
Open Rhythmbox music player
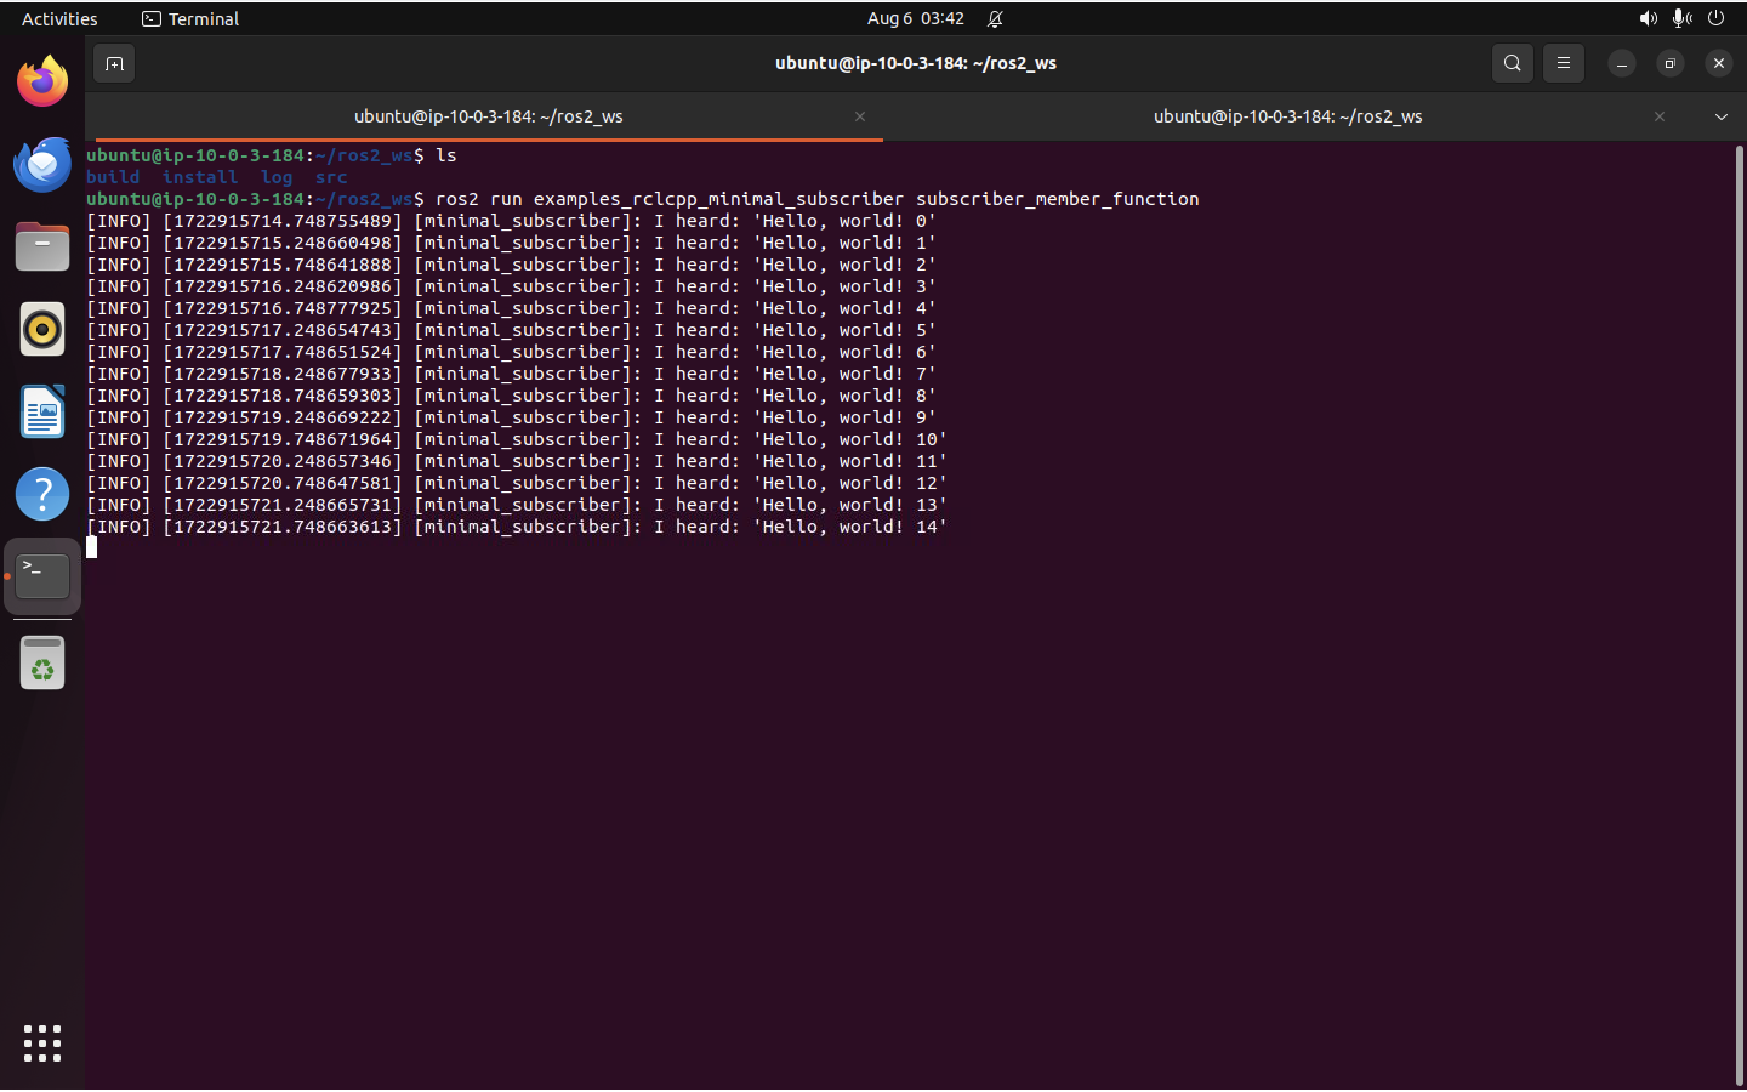pos(41,329)
